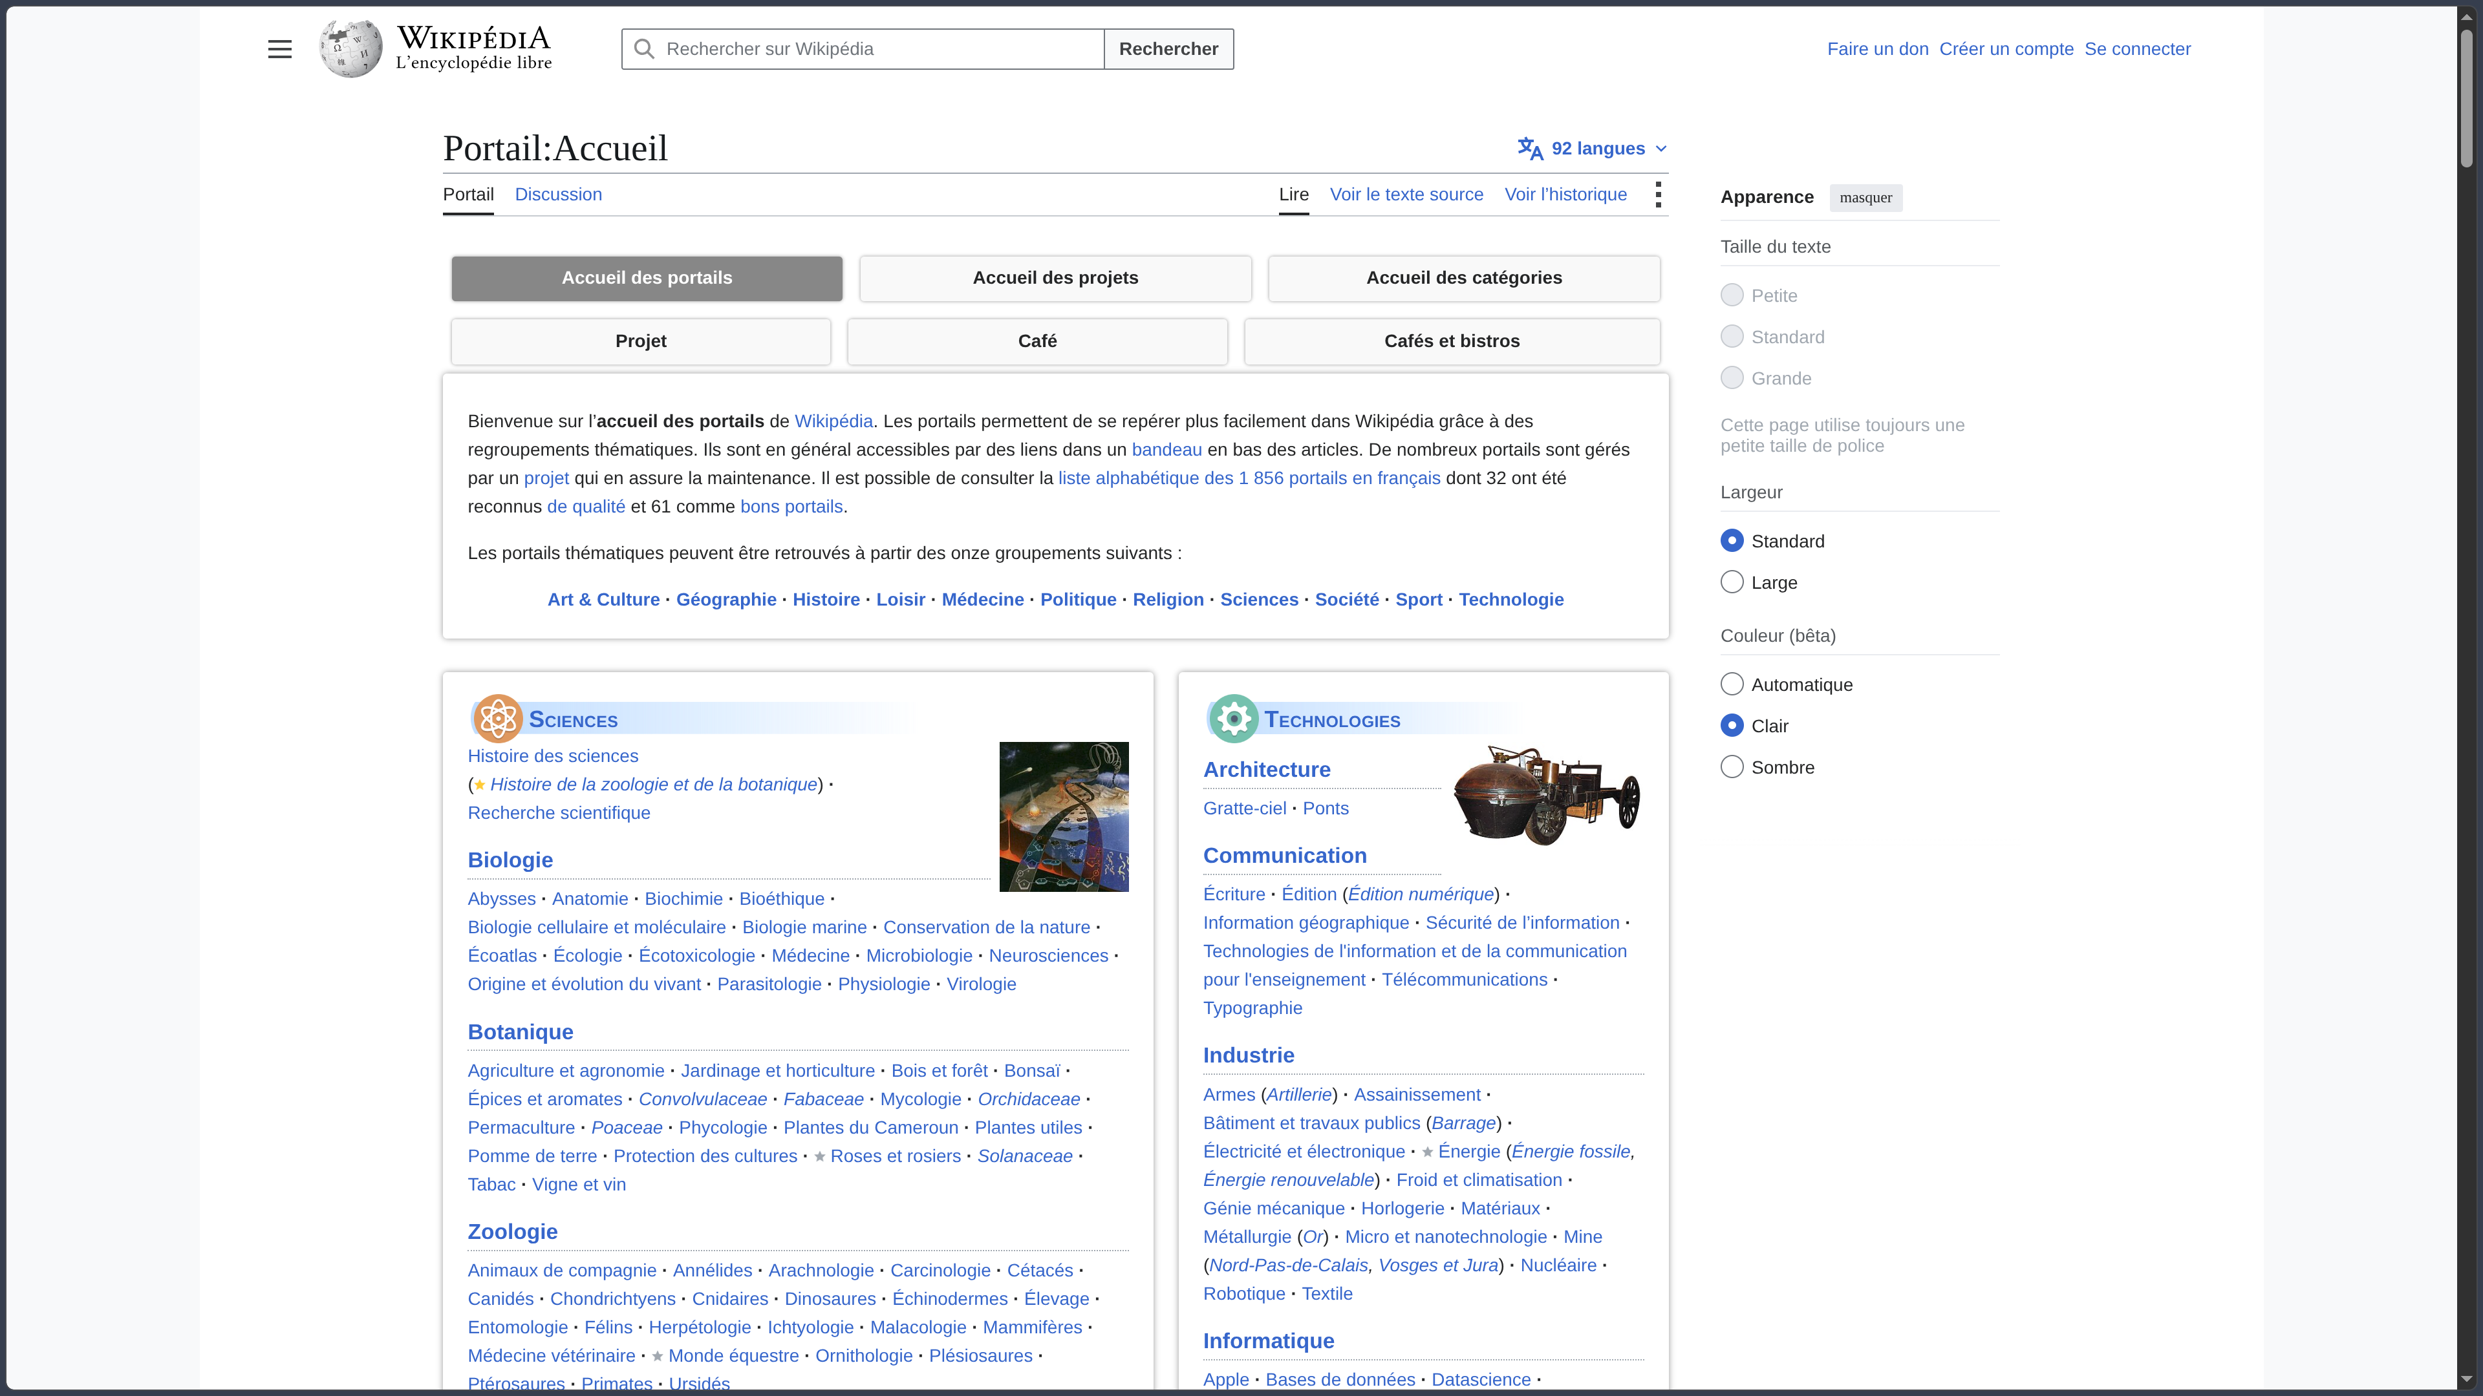Select Large width option
Screen dimensions: 2483x1396
tap(1732, 582)
